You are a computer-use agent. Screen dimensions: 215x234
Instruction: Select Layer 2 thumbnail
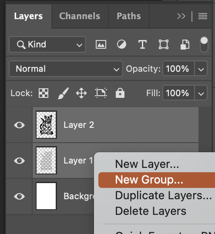click(46, 124)
